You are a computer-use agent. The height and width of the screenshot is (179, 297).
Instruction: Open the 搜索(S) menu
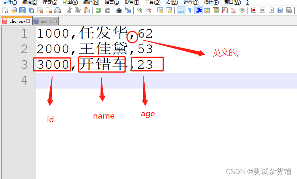tap(50, 2)
